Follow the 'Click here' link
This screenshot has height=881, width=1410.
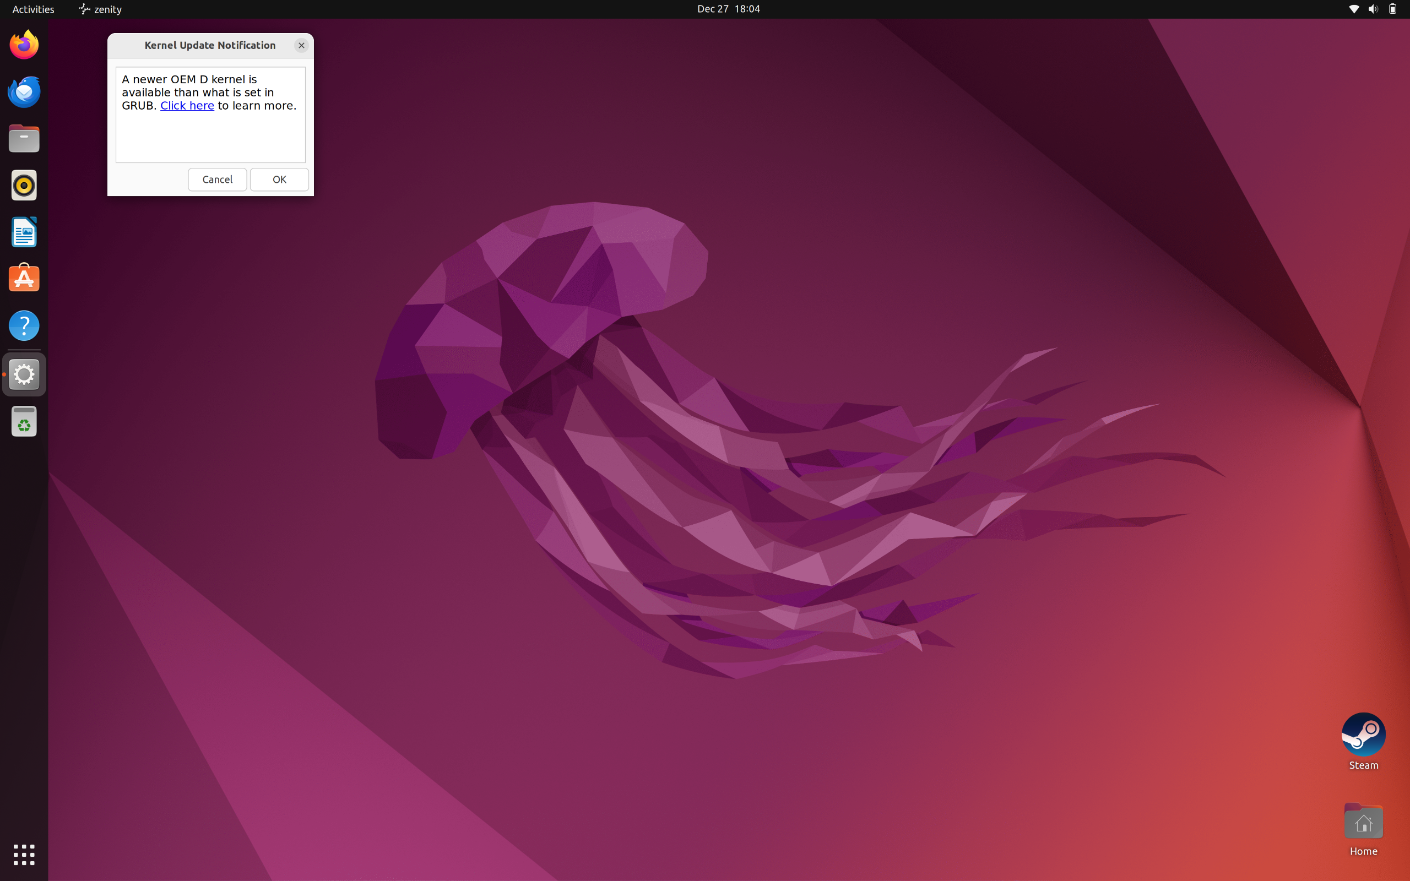pos(187,106)
